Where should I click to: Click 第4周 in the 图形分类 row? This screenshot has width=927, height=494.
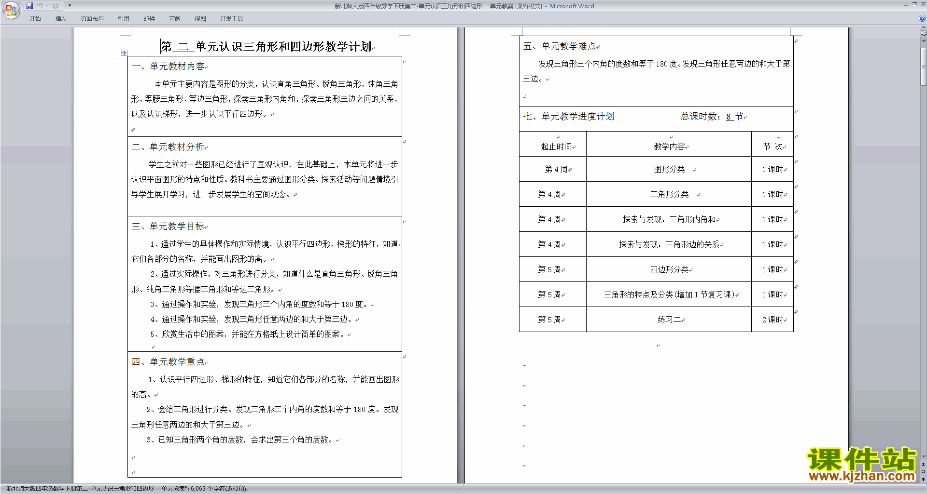click(x=556, y=170)
